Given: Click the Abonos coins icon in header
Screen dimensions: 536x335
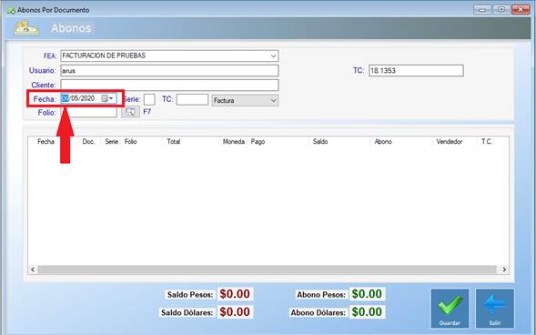Looking at the screenshot, I should [26, 28].
